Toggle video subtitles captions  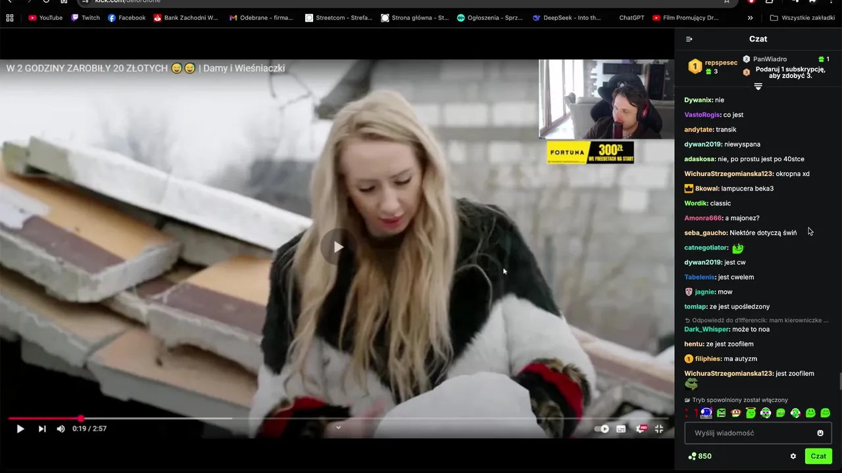pos(621,428)
